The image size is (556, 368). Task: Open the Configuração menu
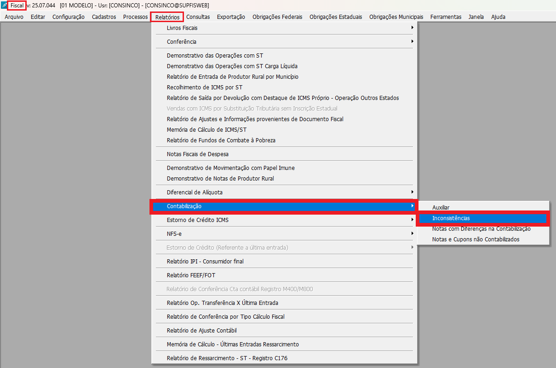coord(69,17)
